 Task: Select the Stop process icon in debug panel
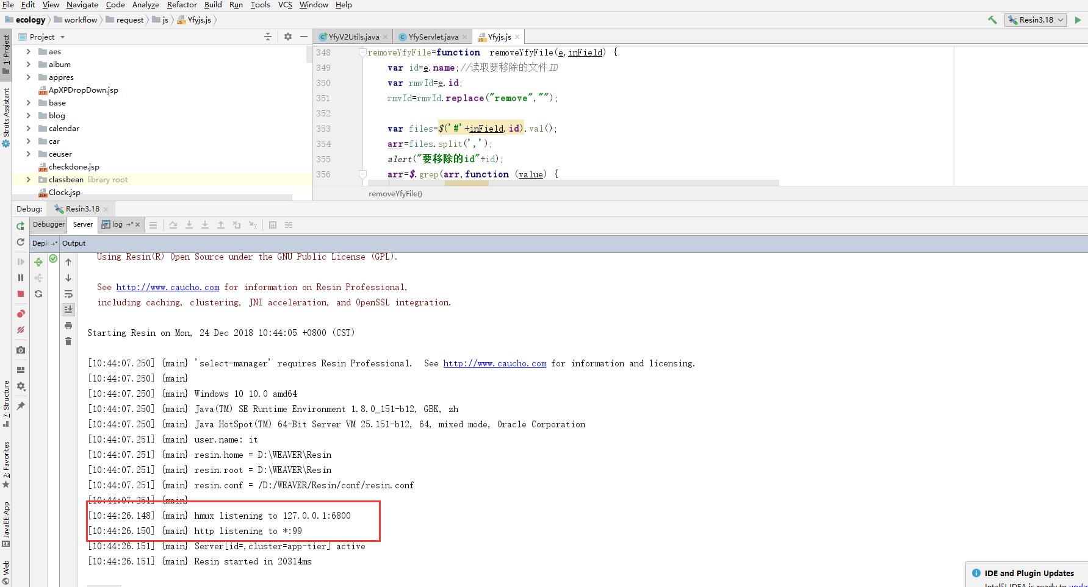[x=20, y=293]
